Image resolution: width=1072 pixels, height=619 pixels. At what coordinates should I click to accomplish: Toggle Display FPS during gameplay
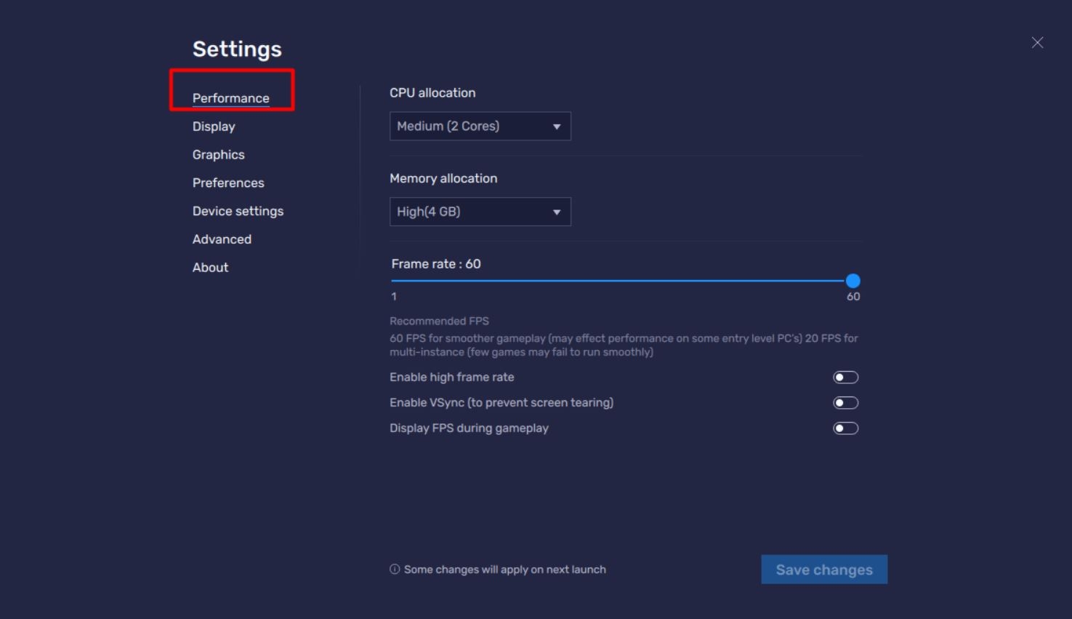(x=845, y=428)
